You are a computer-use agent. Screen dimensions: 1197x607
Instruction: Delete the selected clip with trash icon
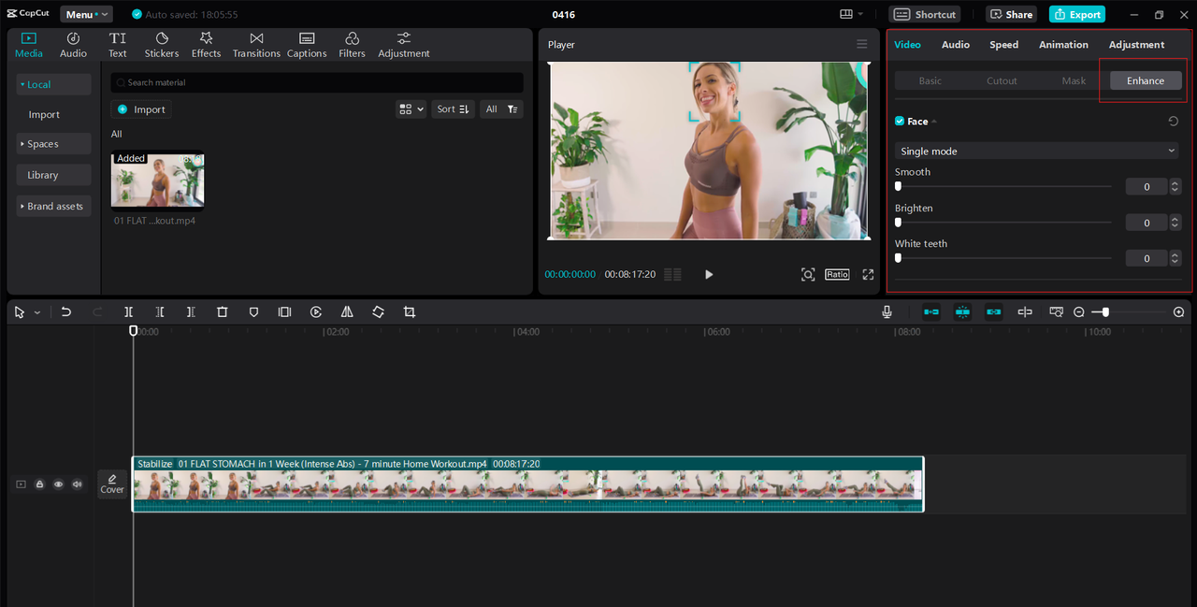click(x=223, y=312)
